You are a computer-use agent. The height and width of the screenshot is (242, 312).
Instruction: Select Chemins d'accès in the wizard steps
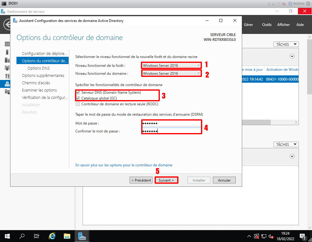(36, 83)
